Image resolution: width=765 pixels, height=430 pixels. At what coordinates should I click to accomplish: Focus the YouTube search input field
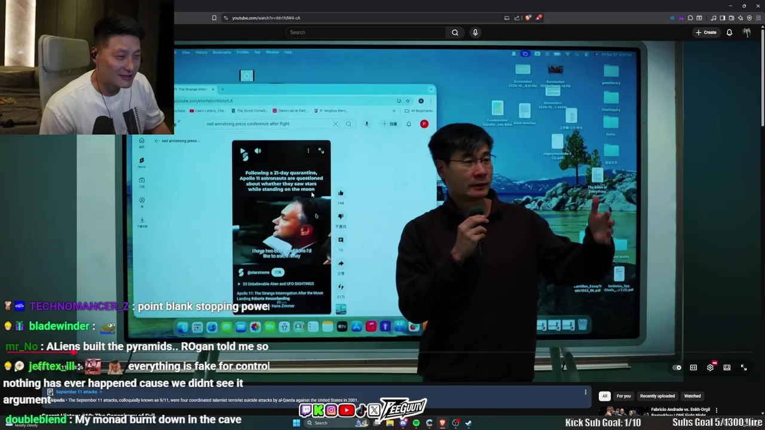366,32
